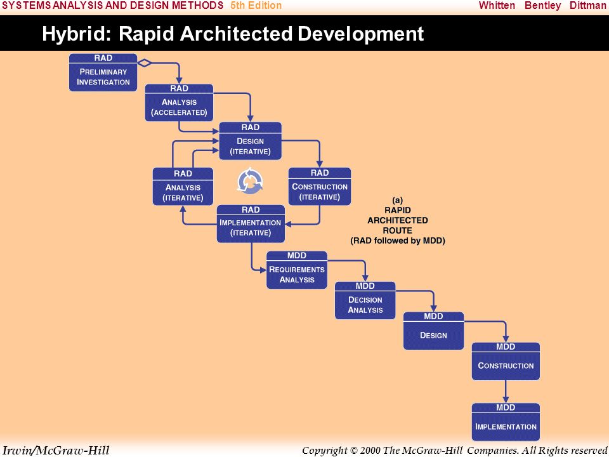Click the slide title "Hybrid: Rapid Architected Development"
The image size is (609, 457).
pyautogui.click(x=233, y=34)
